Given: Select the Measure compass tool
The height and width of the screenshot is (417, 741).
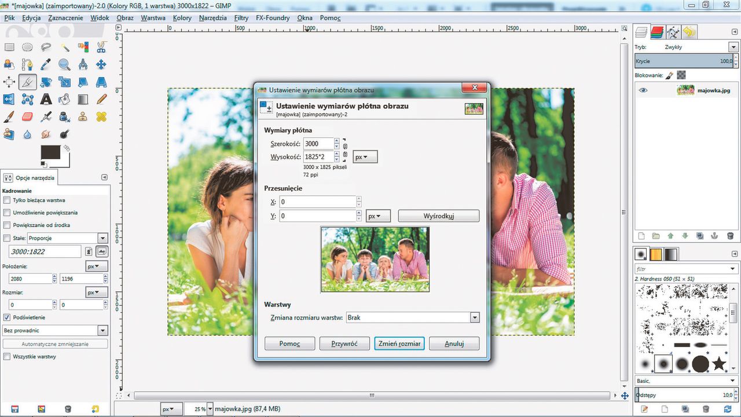Looking at the screenshot, I should 83,65.
